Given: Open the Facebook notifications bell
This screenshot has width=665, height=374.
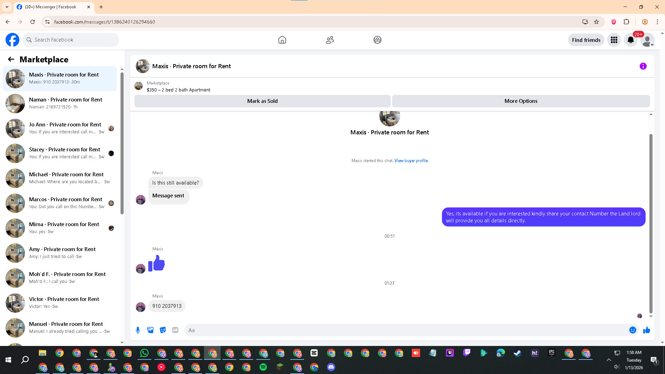Looking at the screenshot, I should coord(630,40).
